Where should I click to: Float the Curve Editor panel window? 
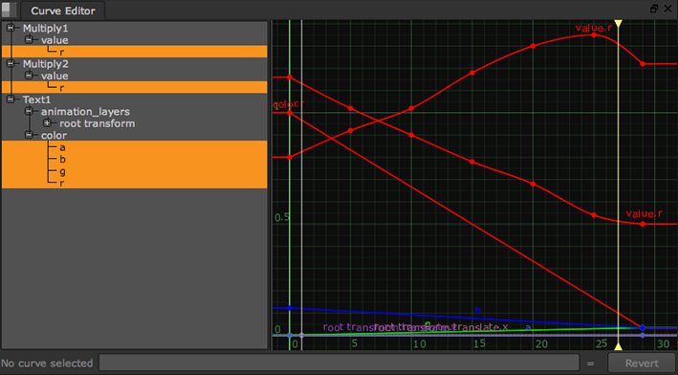654,9
